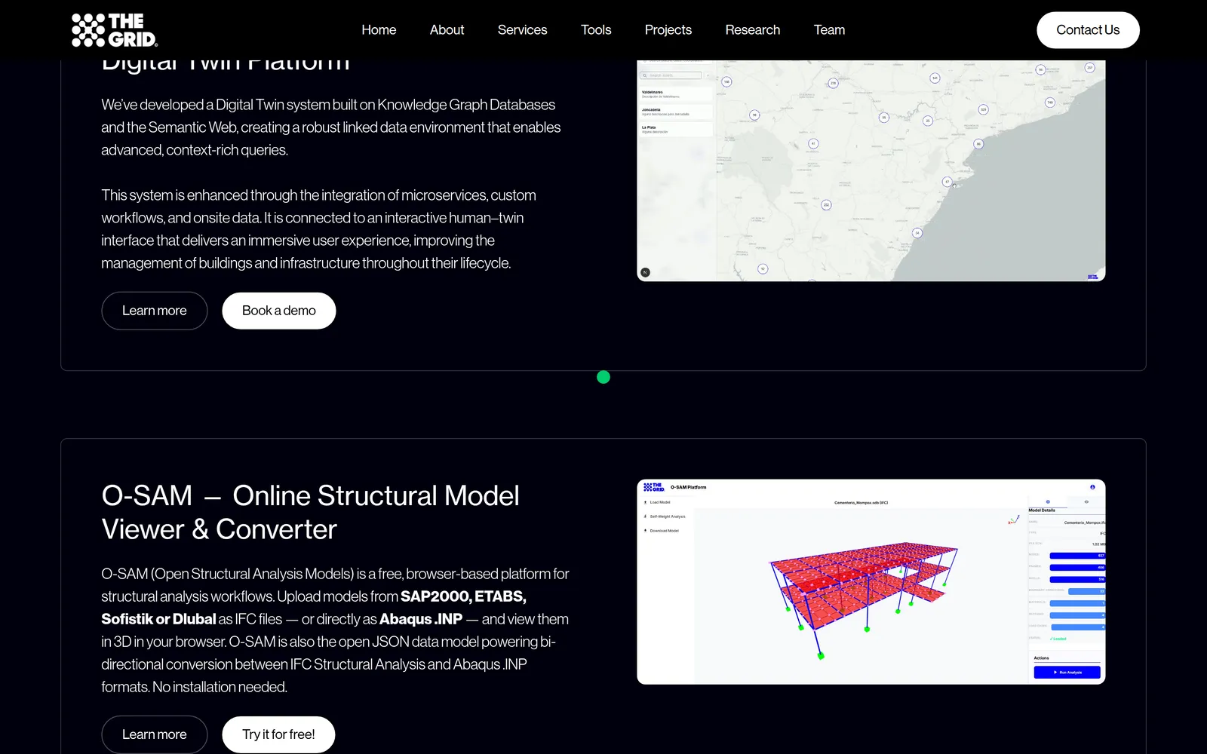Open the Home nav link
The image size is (1207, 754).
(379, 30)
